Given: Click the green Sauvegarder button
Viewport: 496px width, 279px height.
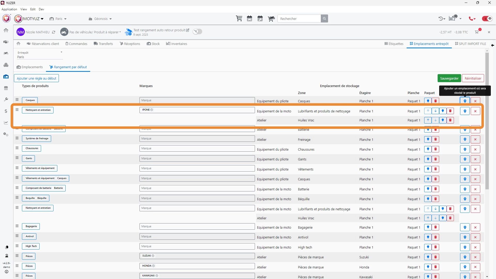Looking at the screenshot, I should pos(449,78).
